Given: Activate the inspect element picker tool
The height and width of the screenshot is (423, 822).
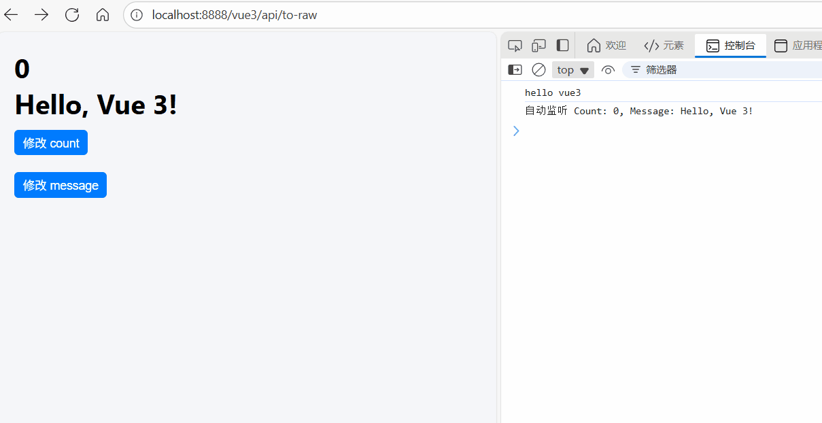Looking at the screenshot, I should pyautogui.click(x=515, y=46).
